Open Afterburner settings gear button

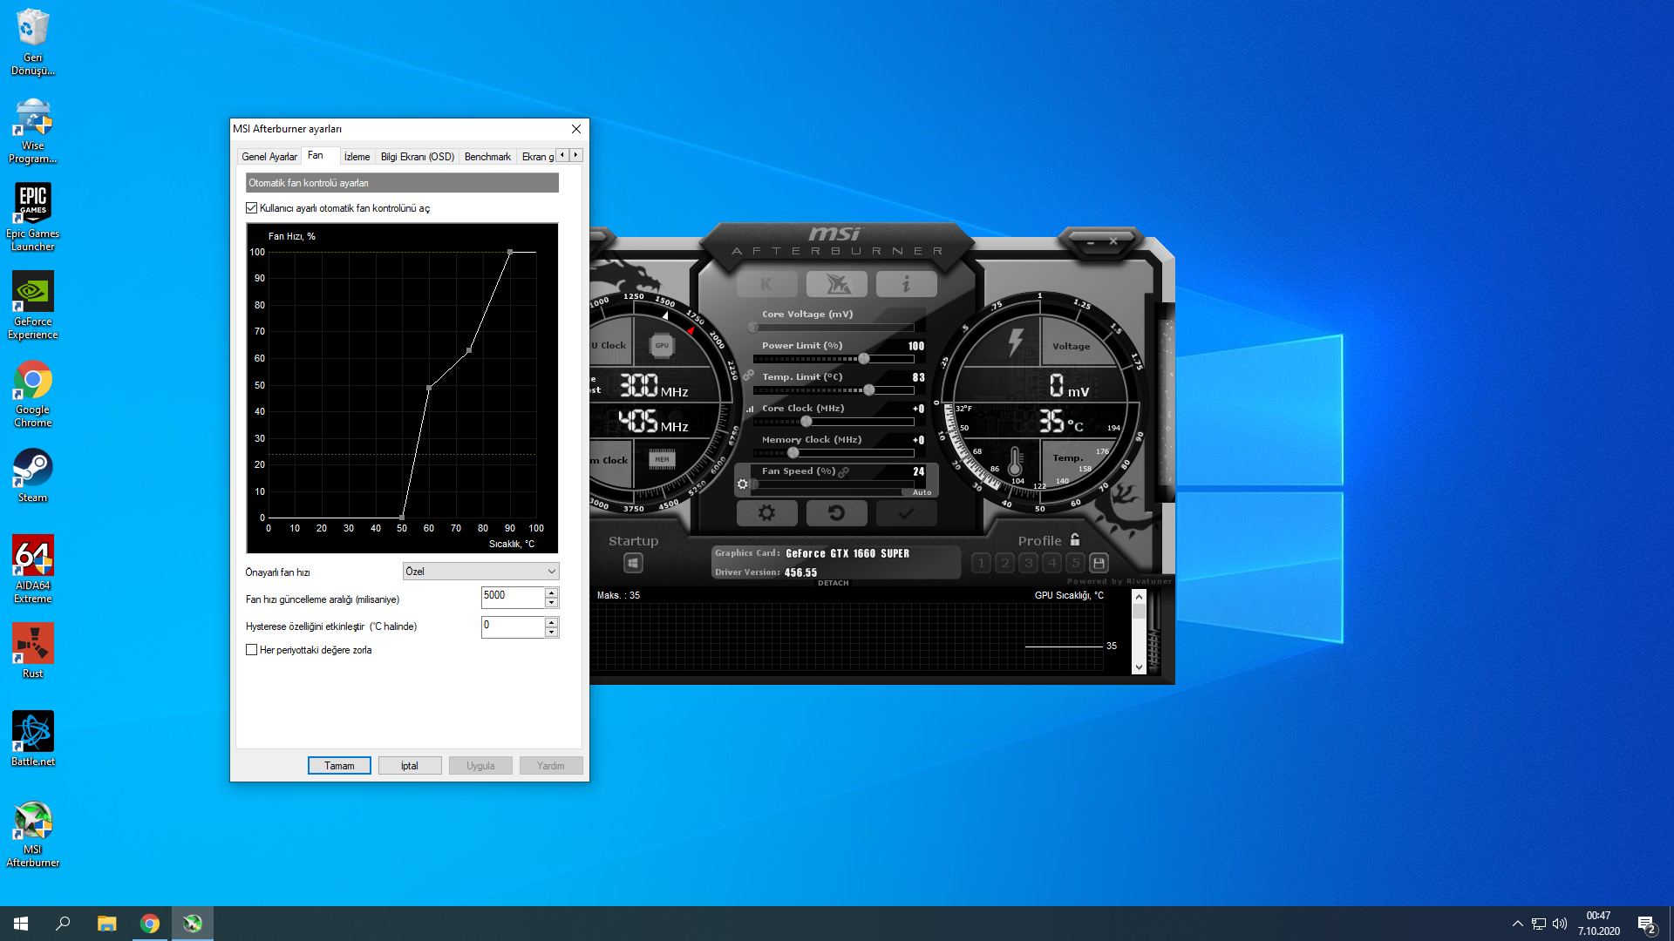(x=766, y=513)
